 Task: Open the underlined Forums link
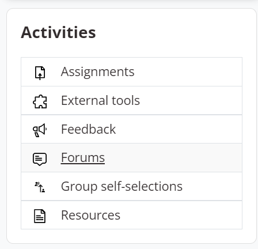click(x=83, y=158)
